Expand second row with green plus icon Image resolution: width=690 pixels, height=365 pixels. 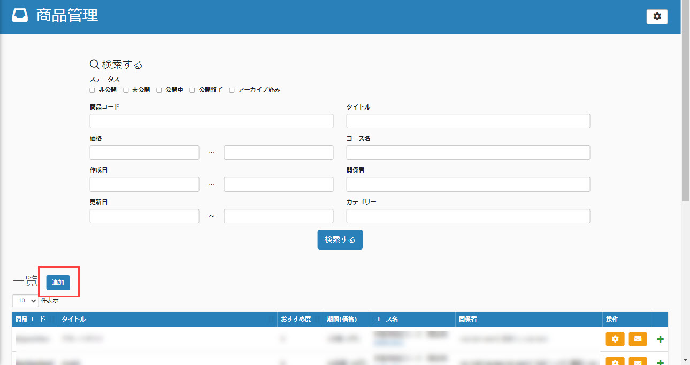pyautogui.click(x=660, y=362)
